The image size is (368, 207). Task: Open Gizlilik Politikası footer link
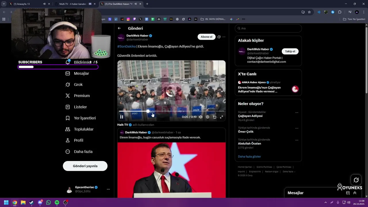(x=264, y=167)
